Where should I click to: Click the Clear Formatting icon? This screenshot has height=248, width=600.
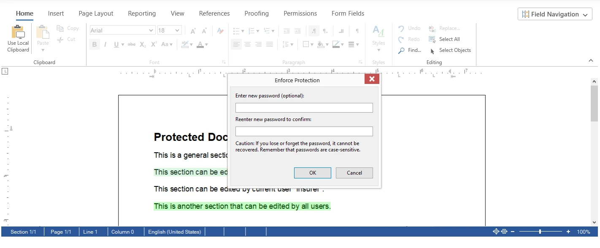coord(220,31)
